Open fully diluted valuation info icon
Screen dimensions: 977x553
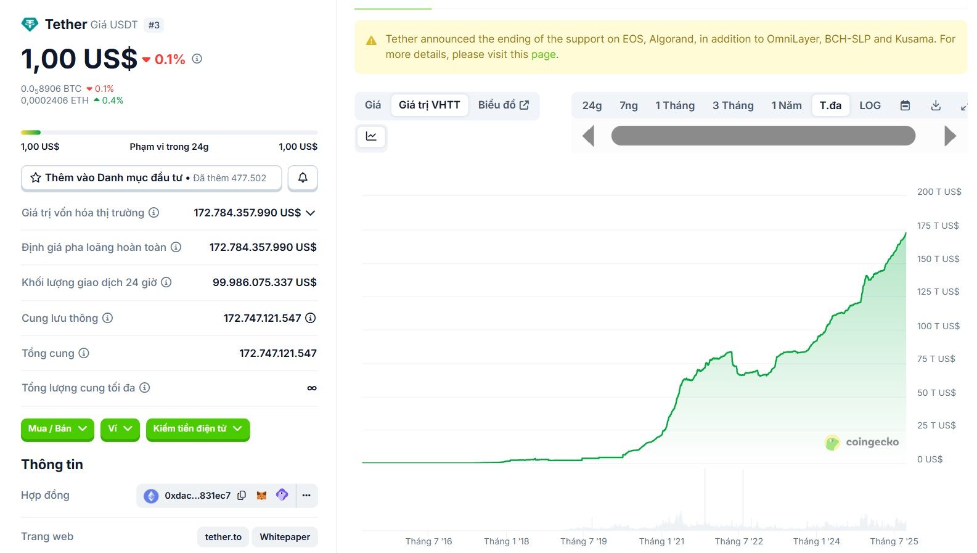tap(176, 247)
